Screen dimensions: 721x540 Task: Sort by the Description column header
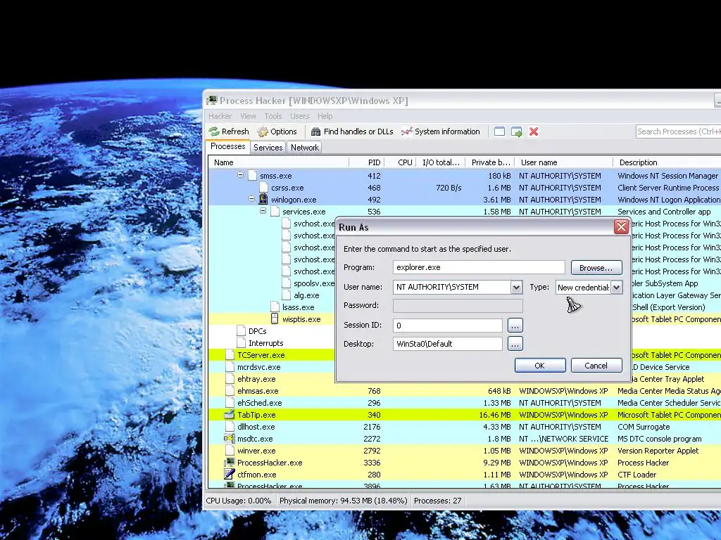coord(667,162)
